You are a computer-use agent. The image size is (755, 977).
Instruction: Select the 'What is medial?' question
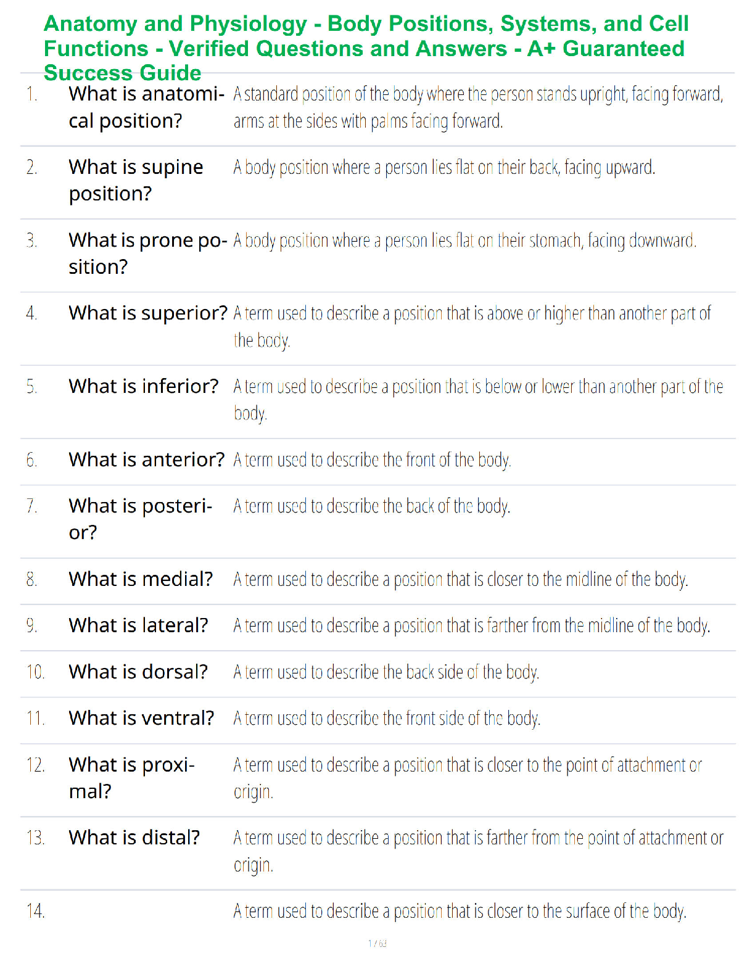coord(141,580)
